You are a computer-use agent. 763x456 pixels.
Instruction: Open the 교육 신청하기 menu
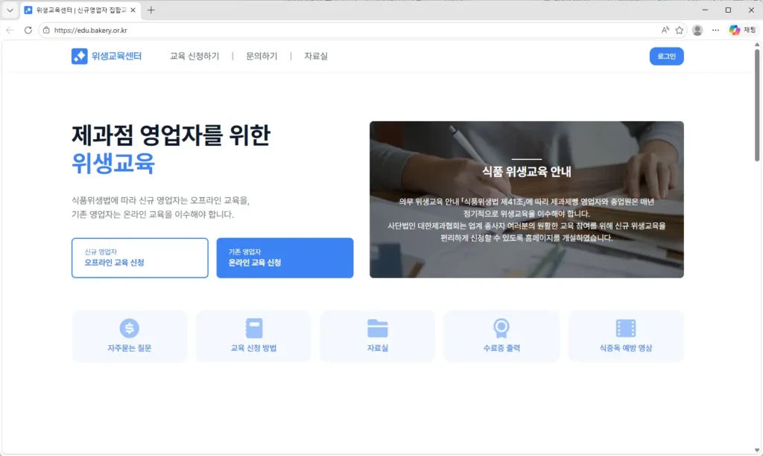click(x=194, y=57)
